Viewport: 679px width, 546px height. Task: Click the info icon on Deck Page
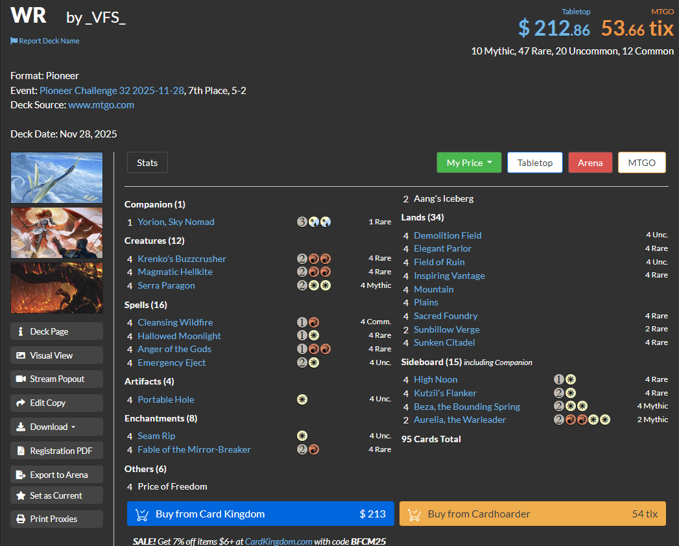click(x=20, y=331)
